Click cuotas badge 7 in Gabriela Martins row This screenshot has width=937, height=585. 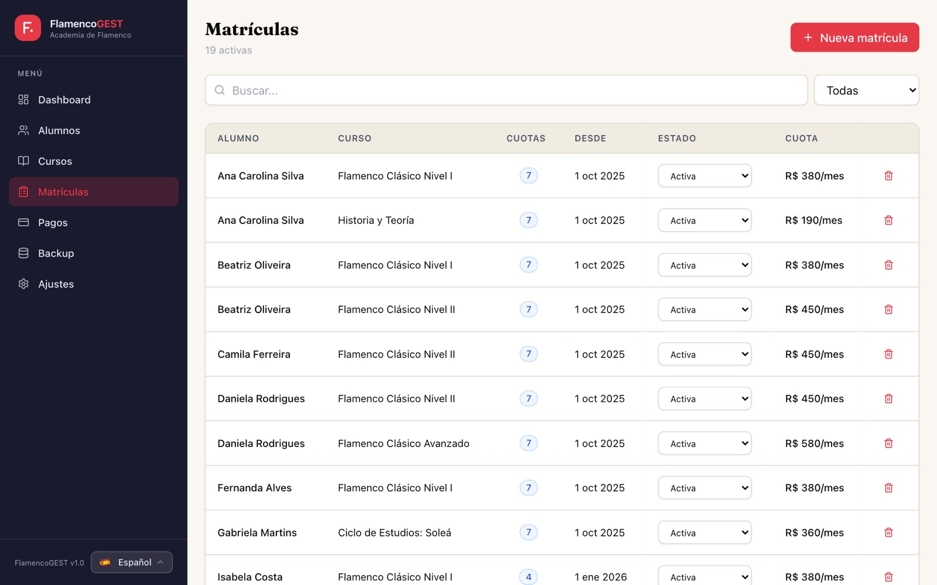tap(528, 532)
